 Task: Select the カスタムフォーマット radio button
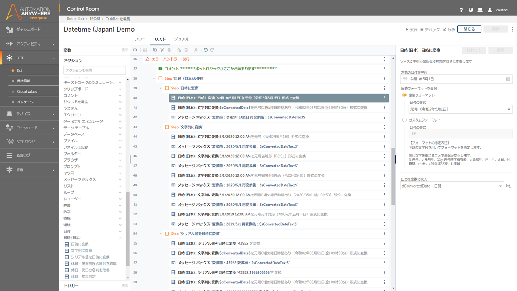[404, 120]
